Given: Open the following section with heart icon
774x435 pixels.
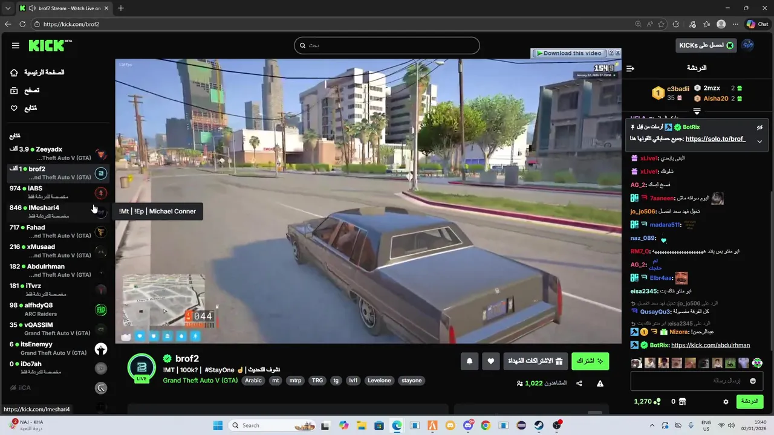Looking at the screenshot, I should coord(24,108).
